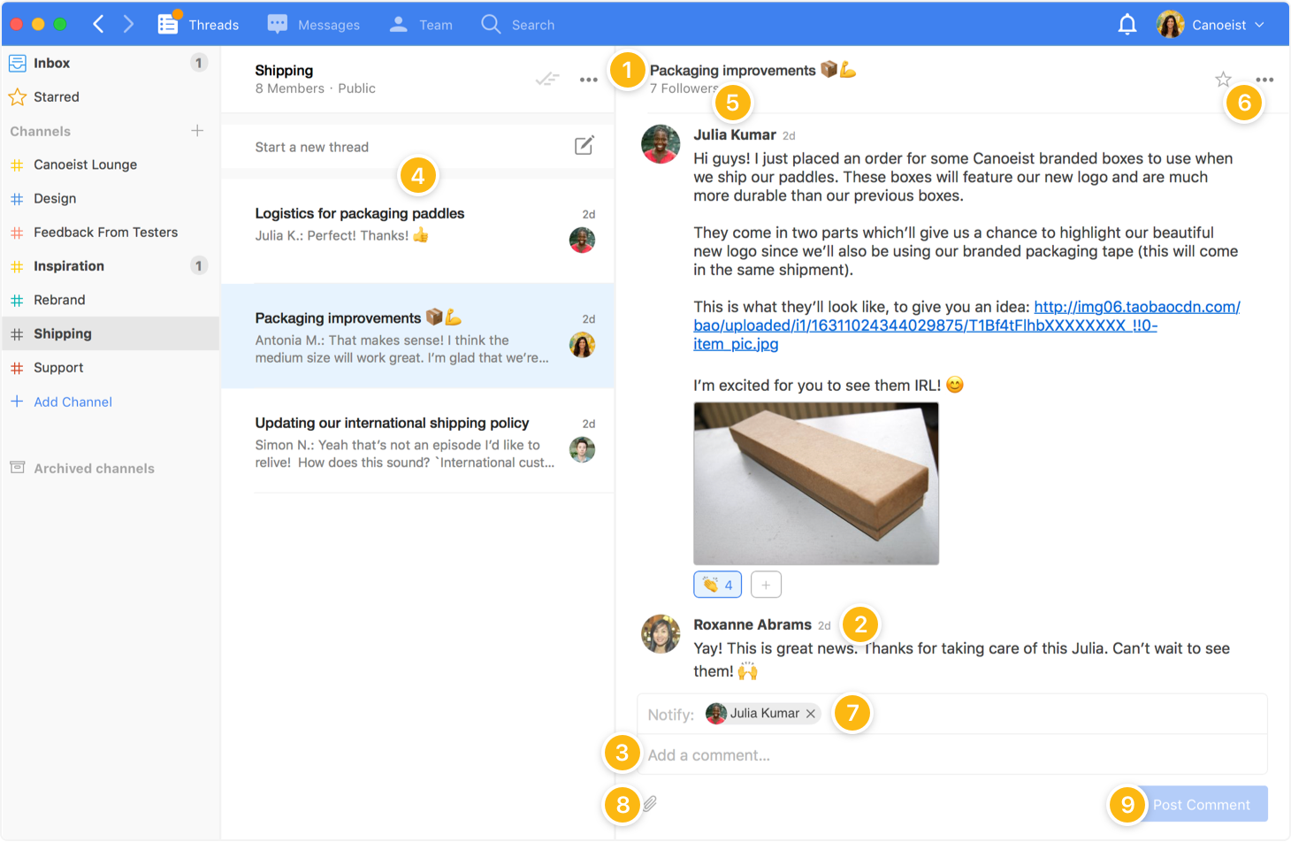Star the Packaging improvements thread
The width and height of the screenshot is (1291, 842).
tap(1223, 80)
